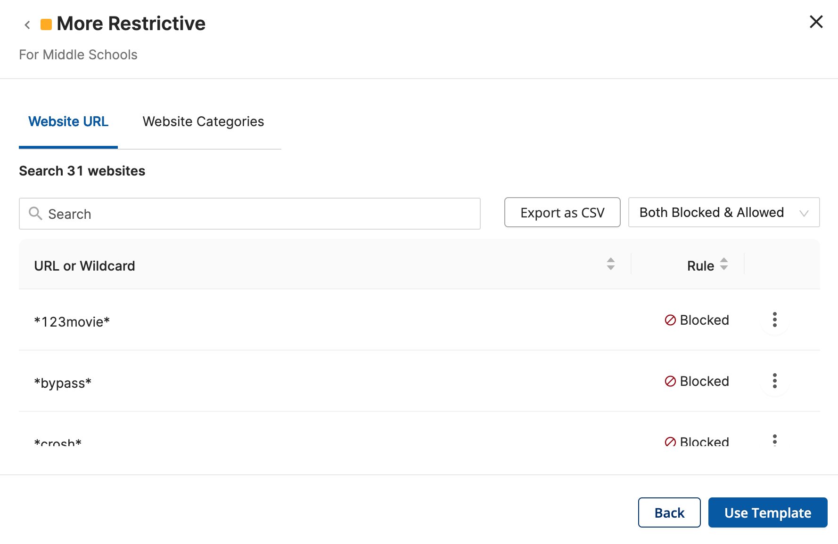Go back using the left chevron icon

(x=27, y=24)
